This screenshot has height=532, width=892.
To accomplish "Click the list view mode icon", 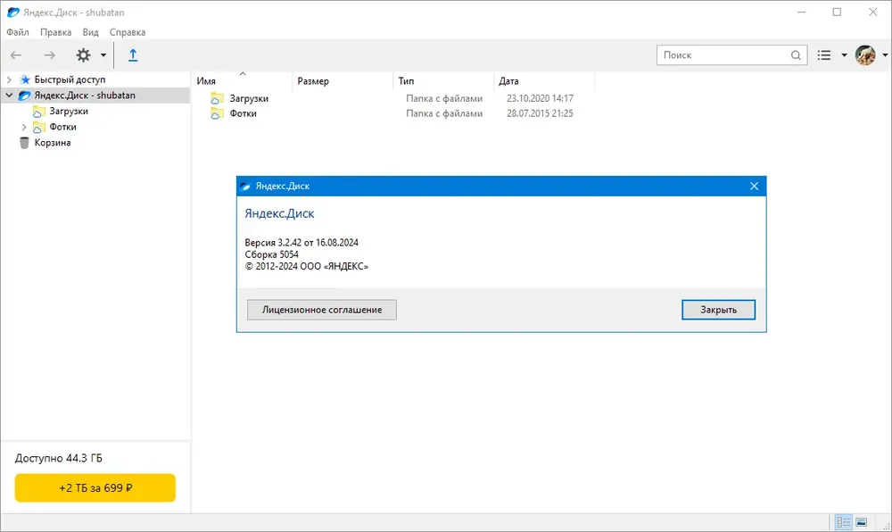I will click(x=824, y=55).
